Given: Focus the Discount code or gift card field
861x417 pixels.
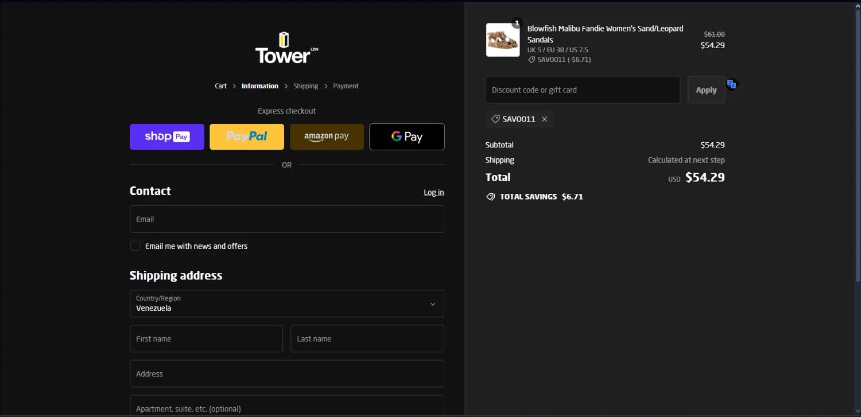Looking at the screenshot, I should click(x=583, y=90).
